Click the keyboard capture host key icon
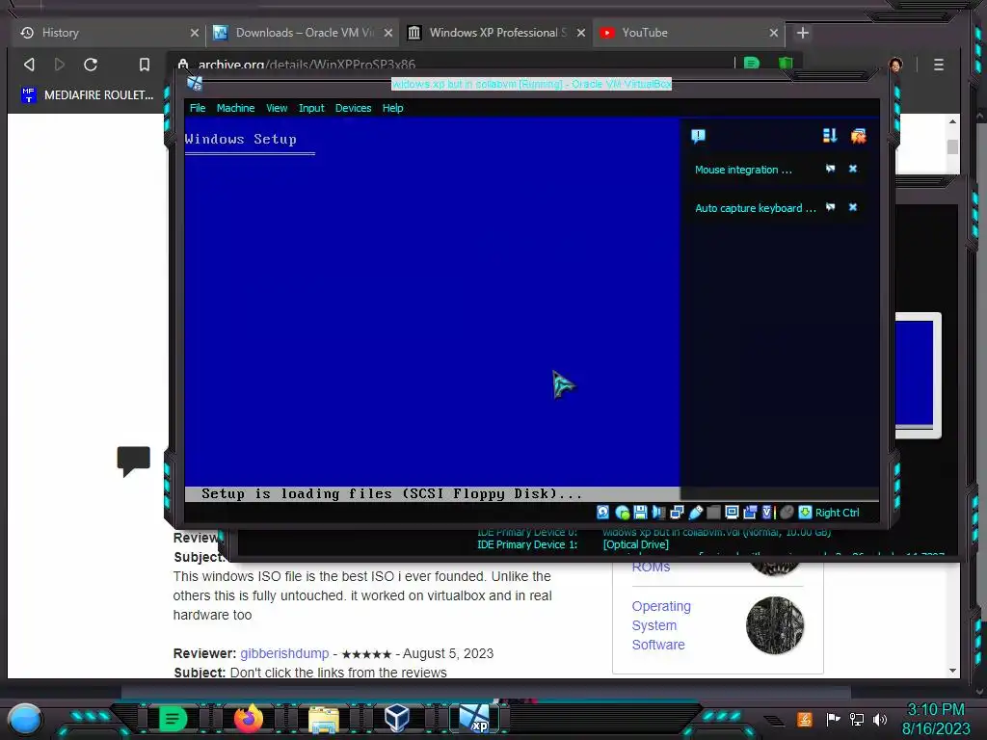 click(x=805, y=513)
